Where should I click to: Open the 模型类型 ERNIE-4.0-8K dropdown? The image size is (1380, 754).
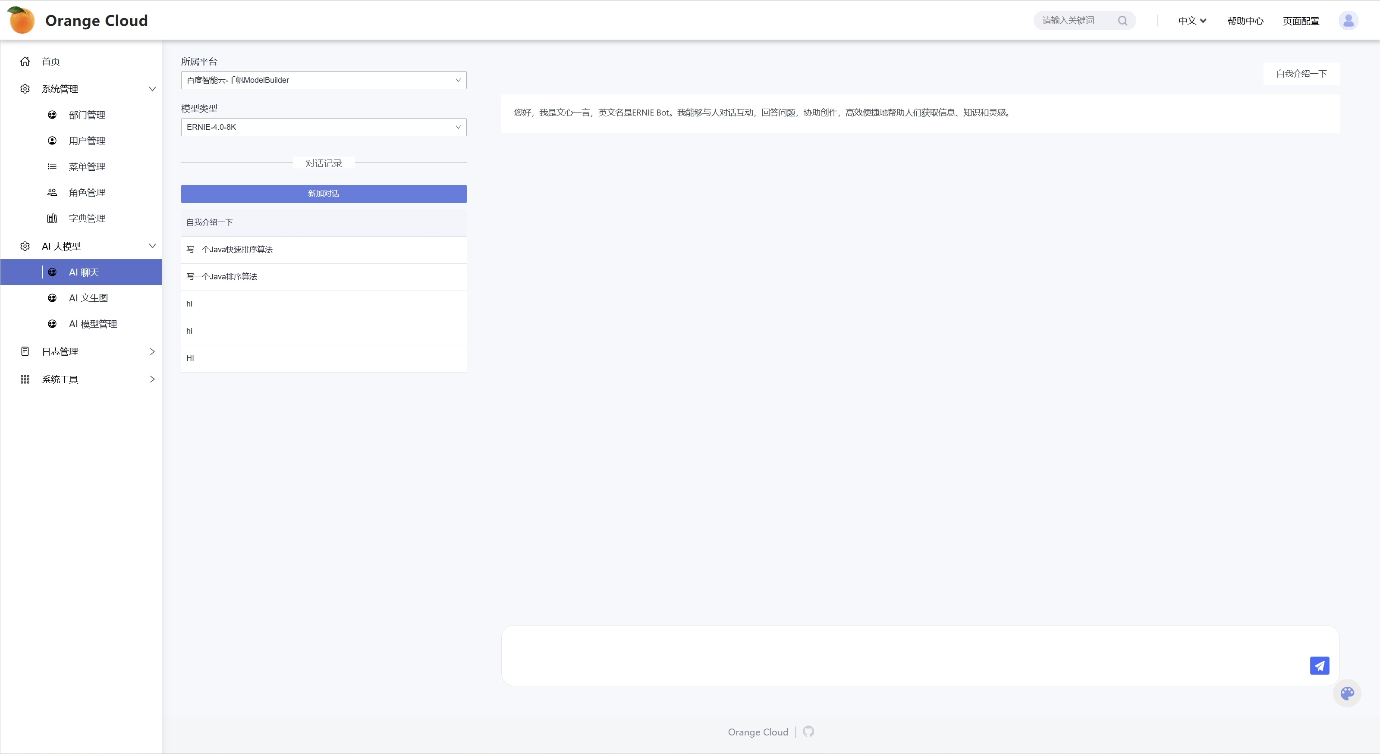coord(324,127)
